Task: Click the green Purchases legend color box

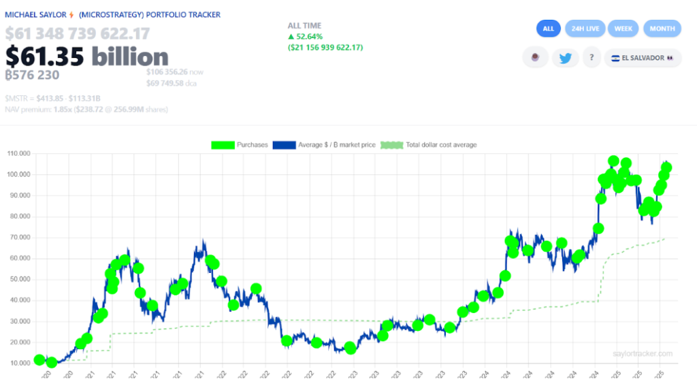Action: (x=223, y=145)
